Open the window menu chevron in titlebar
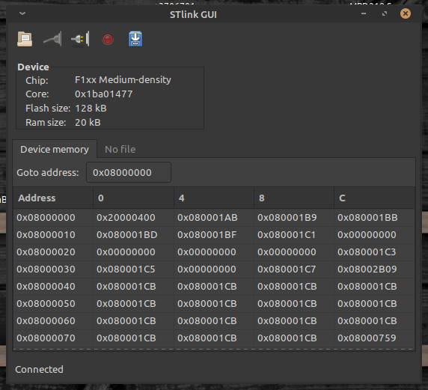Viewport: 428px width, 390px height. click(x=22, y=13)
